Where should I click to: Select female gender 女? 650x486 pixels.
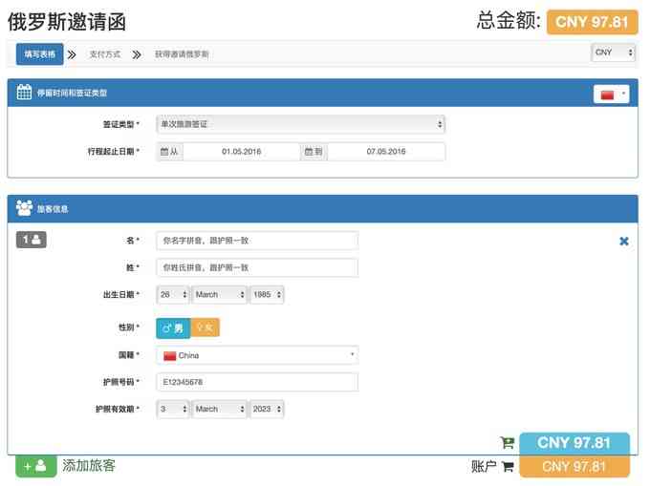click(205, 328)
